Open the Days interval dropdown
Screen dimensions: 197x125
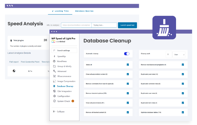tap(179, 54)
